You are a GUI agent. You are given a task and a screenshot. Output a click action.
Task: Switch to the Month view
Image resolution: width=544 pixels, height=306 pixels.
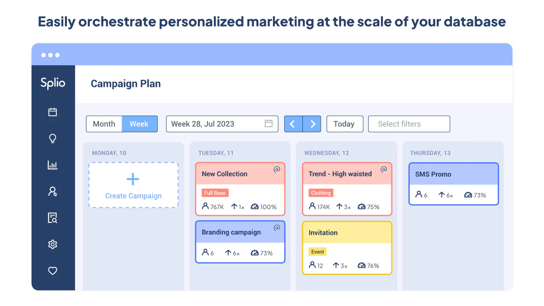coord(104,124)
